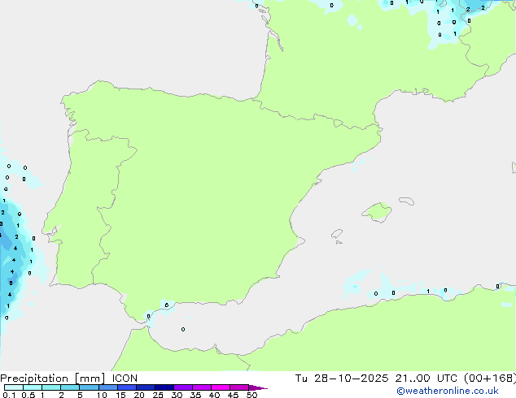Click the legend label '50'

click(x=251, y=395)
